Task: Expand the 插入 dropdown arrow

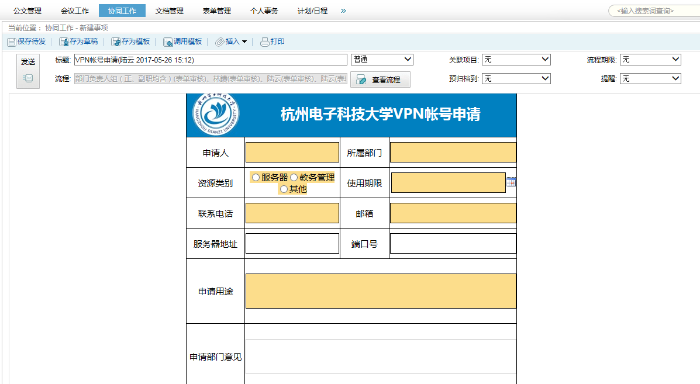Action: [244, 42]
